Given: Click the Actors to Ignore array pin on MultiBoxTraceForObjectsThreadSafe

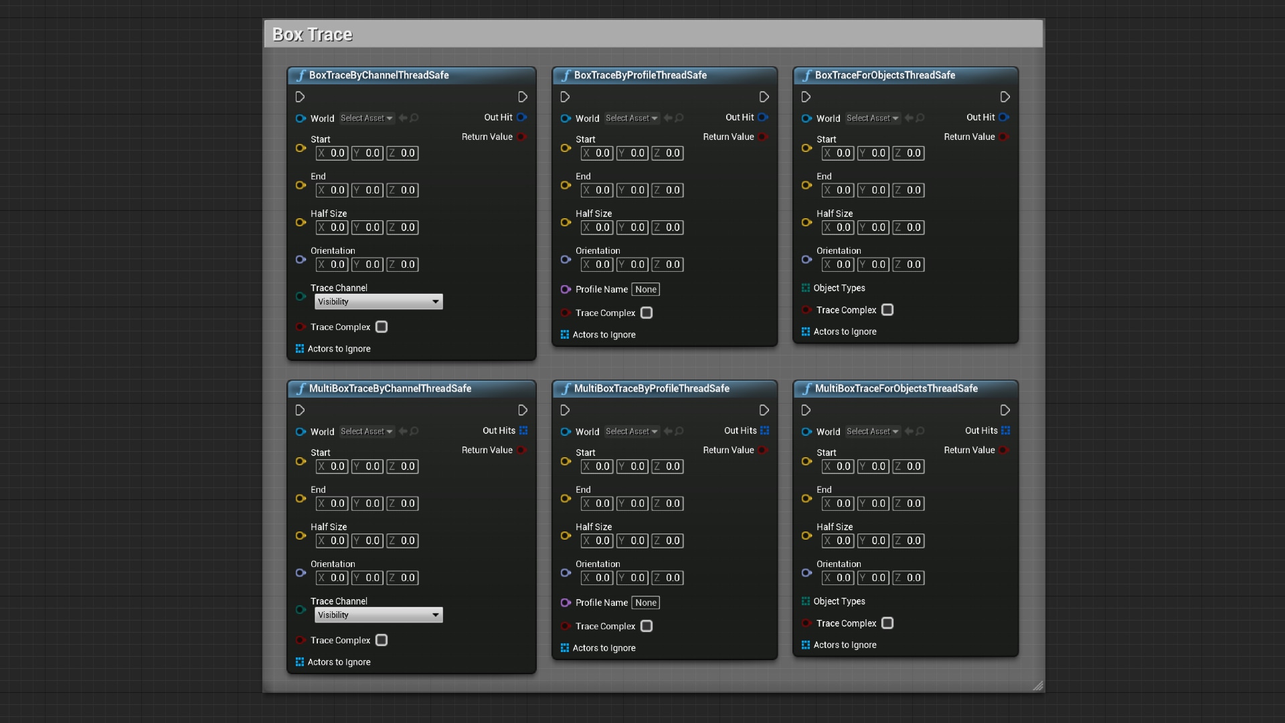Looking at the screenshot, I should (x=804, y=645).
